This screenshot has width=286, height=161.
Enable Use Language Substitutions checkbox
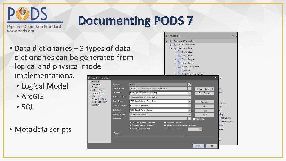130,126
